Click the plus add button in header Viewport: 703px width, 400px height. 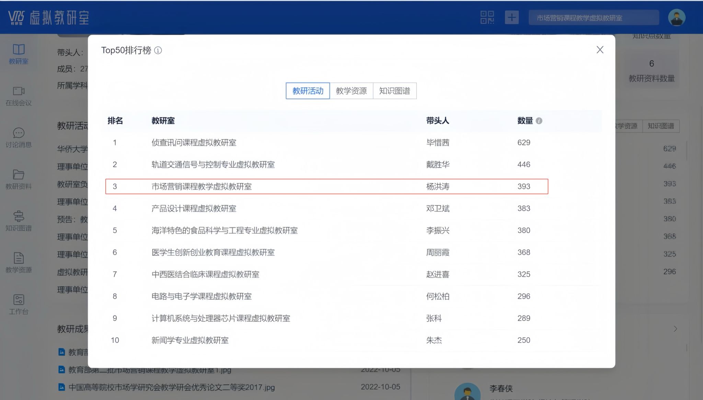coord(511,17)
